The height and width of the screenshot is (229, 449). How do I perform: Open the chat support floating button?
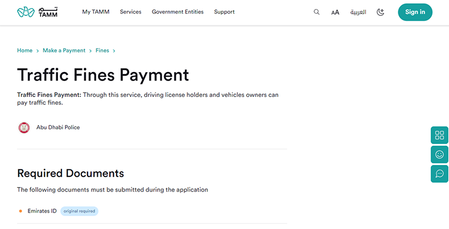coord(439,173)
